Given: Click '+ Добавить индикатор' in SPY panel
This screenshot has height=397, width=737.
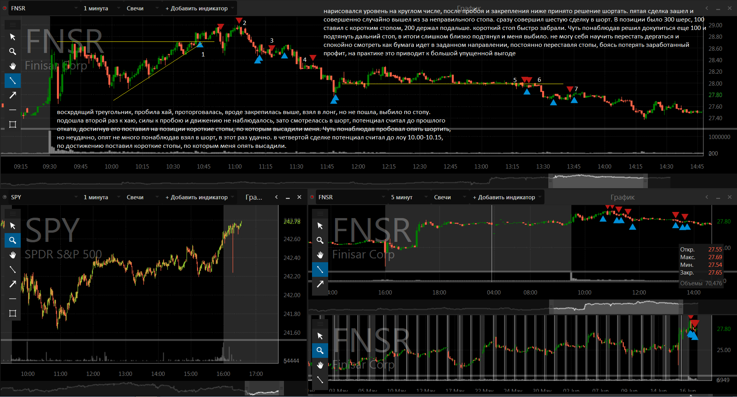Looking at the screenshot, I should tap(199, 197).
